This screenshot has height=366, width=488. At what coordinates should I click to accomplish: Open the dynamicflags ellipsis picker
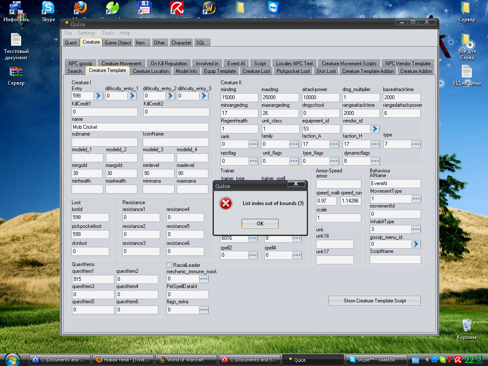[375, 161]
